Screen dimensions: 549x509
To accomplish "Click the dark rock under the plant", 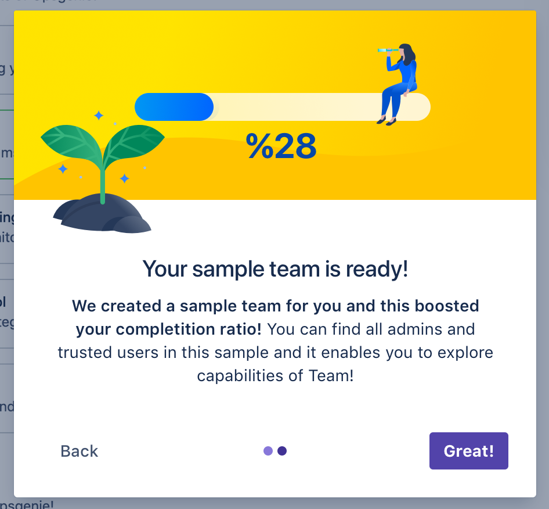I will coord(102,214).
